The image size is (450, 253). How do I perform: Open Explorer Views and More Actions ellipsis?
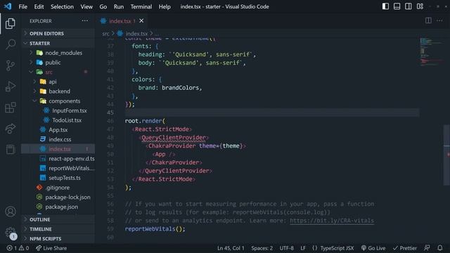click(85, 20)
